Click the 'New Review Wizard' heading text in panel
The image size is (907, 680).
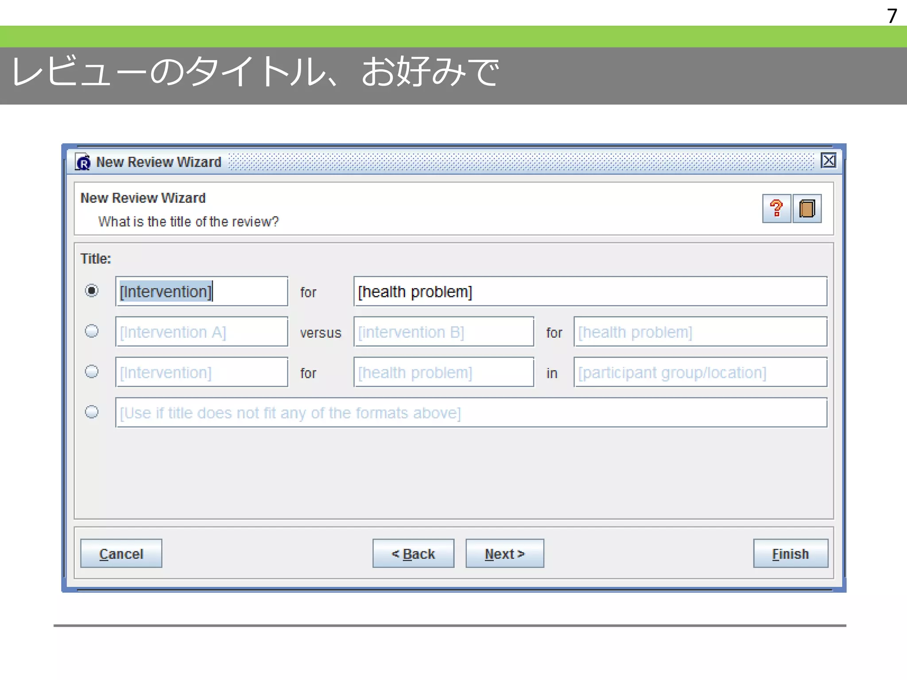(x=143, y=198)
